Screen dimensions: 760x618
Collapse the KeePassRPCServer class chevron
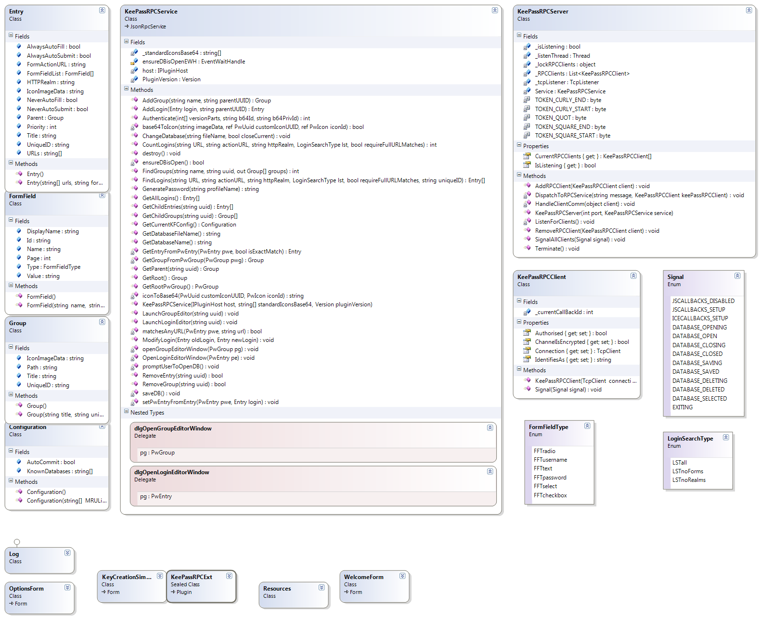(749, 10)
